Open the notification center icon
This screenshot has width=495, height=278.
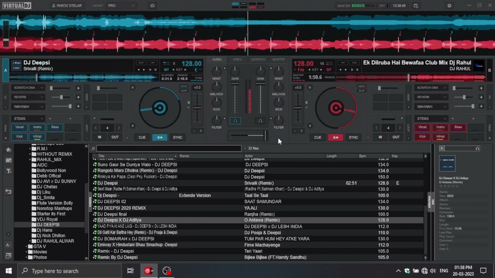click(x=483, y=271)
